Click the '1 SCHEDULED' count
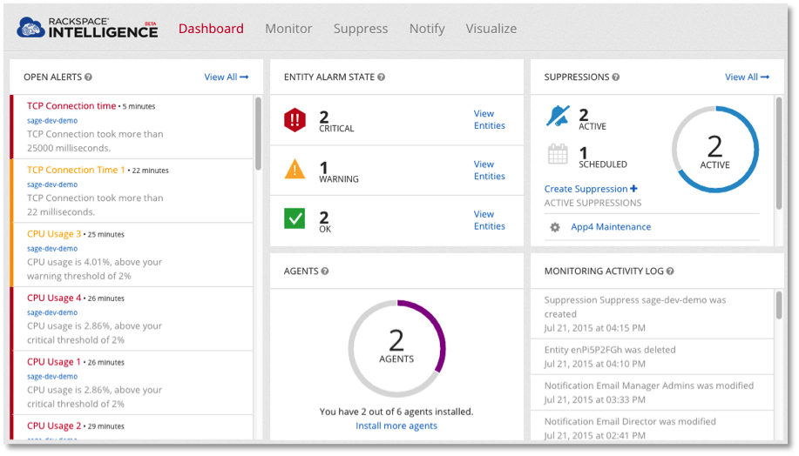The image size is (799, 456). [x=603, y=158]
